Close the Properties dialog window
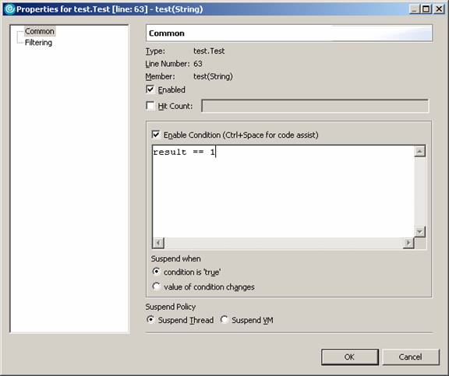 click(439, 9)
